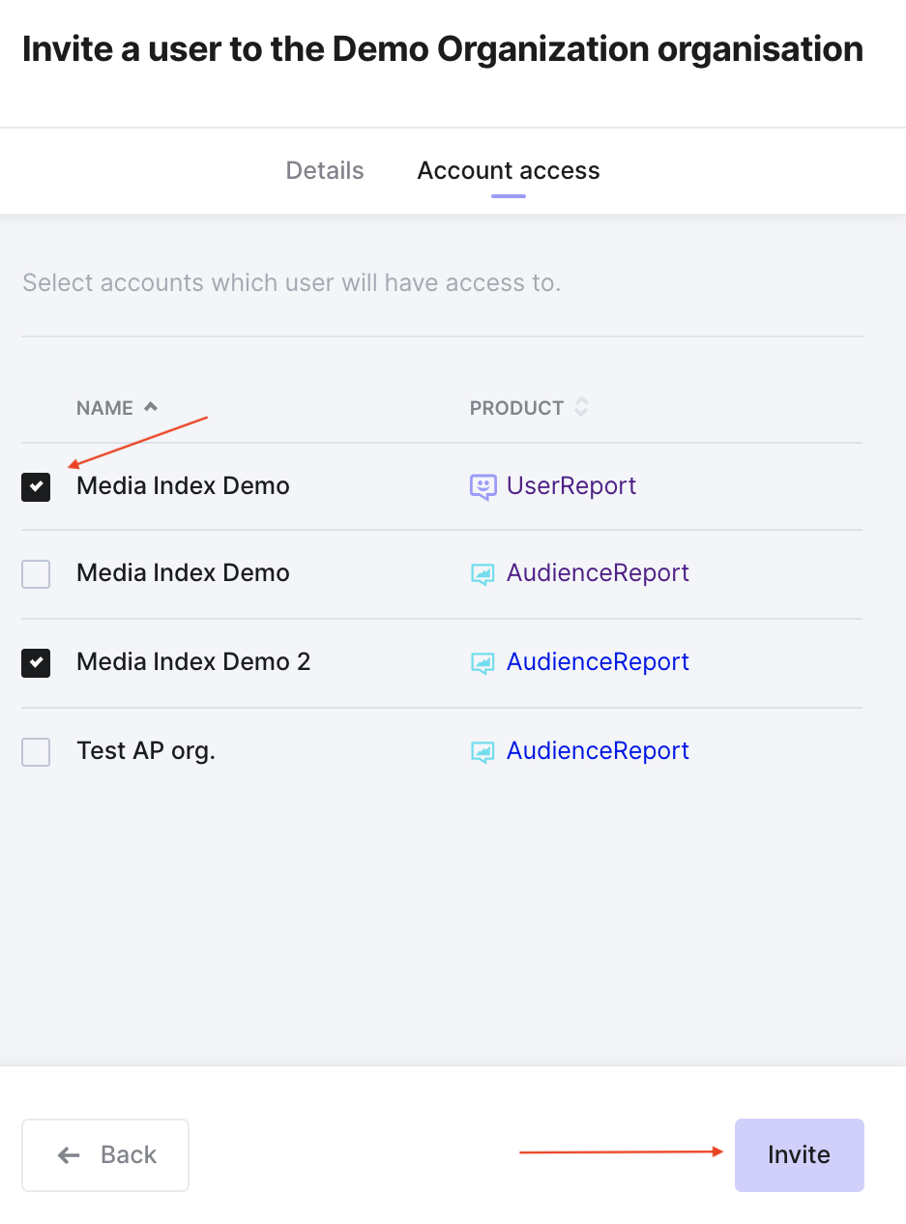Viewport: 906px width, 1224px height.
Task: Sort the table by the NAME header
Action: pos(104,408)
